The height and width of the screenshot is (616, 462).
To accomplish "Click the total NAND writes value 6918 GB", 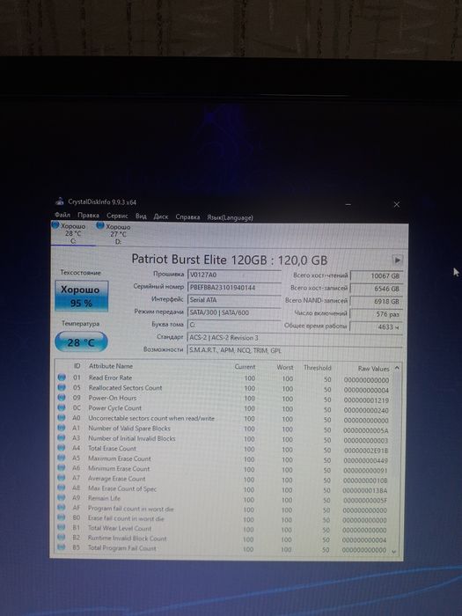I will point(376,301).
